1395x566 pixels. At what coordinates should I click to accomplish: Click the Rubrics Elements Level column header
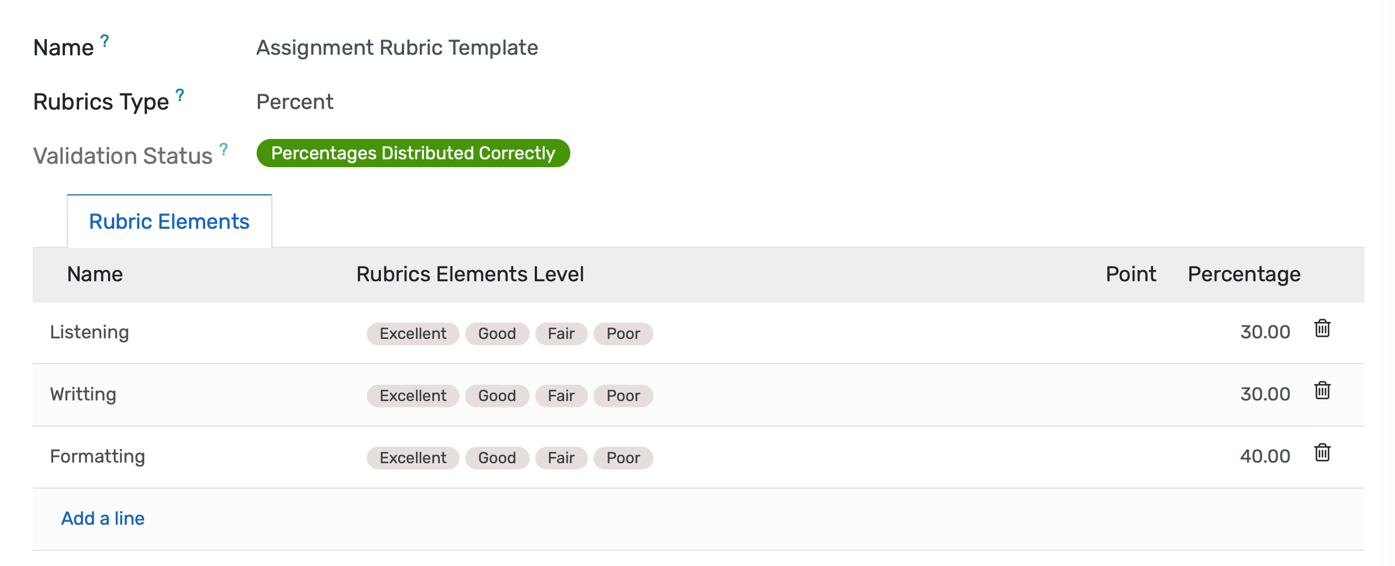click(x=471, y=275)
